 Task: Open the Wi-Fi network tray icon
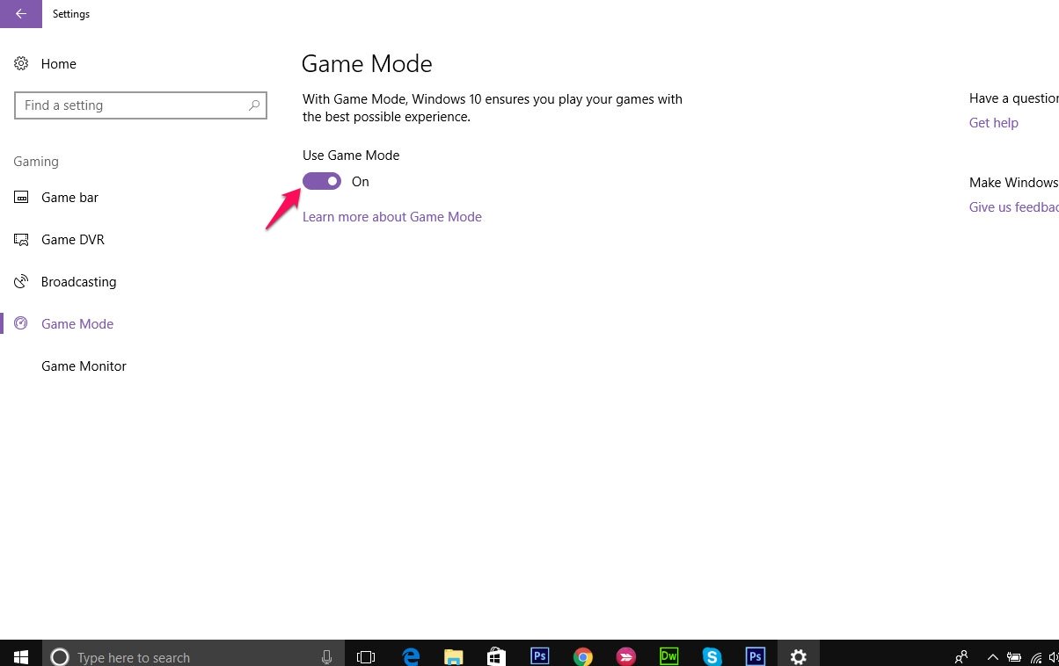click(x=1036, y=656)
